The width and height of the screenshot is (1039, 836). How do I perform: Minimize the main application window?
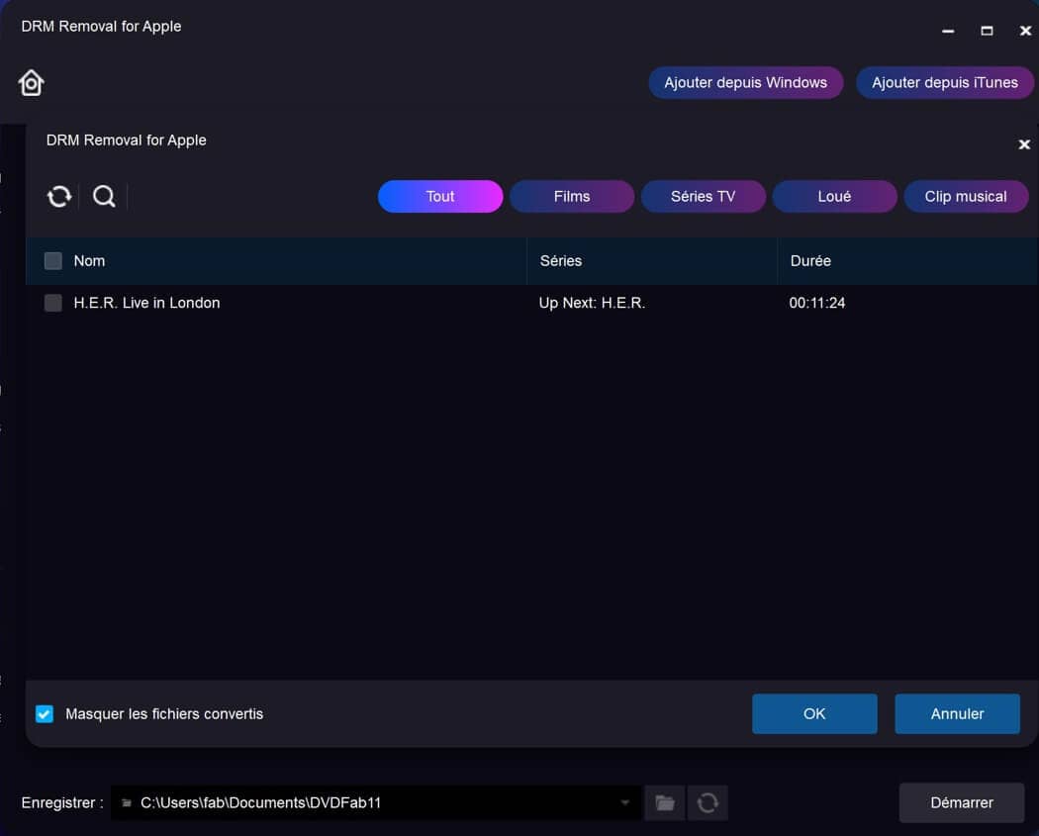coord(948,31)
